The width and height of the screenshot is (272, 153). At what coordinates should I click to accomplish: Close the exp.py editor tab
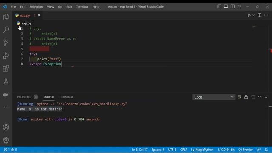tap(39, 15)
